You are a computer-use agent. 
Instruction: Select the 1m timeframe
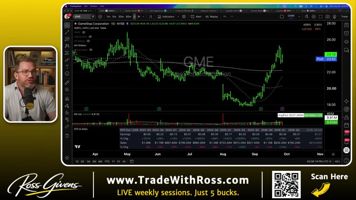click(108, 17)
